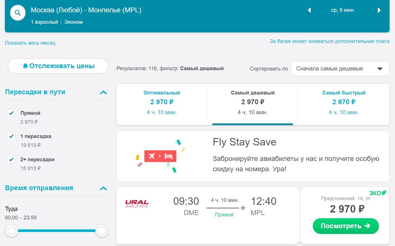
Task: Click the plane icon on the flight route
Action: tap(243, 208)
